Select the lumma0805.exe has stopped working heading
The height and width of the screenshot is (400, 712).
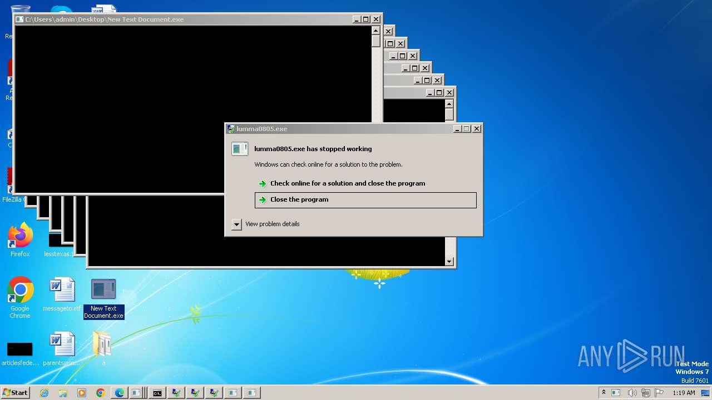(313, 149)
